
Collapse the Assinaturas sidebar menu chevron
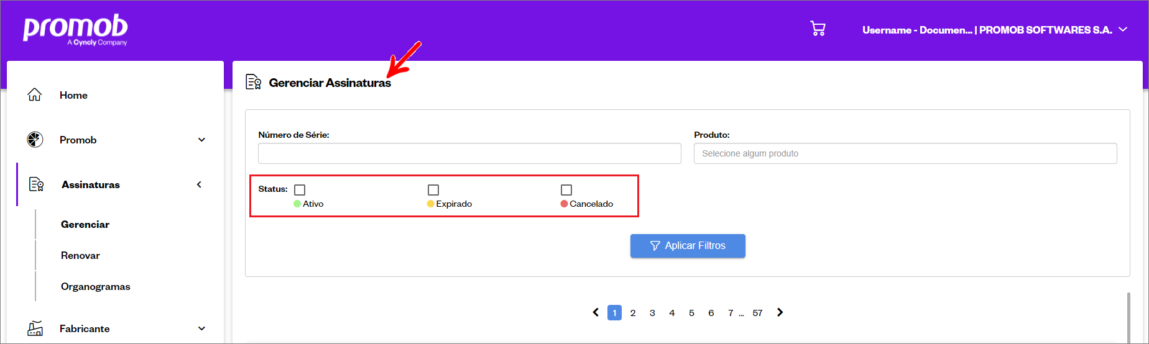click(x=199, y=184)
